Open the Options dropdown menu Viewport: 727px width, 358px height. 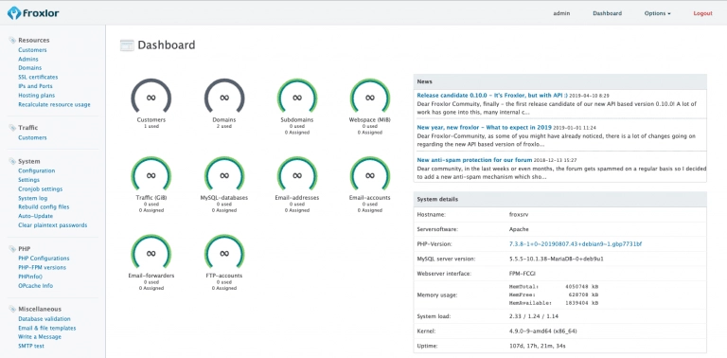coord(658,13)
